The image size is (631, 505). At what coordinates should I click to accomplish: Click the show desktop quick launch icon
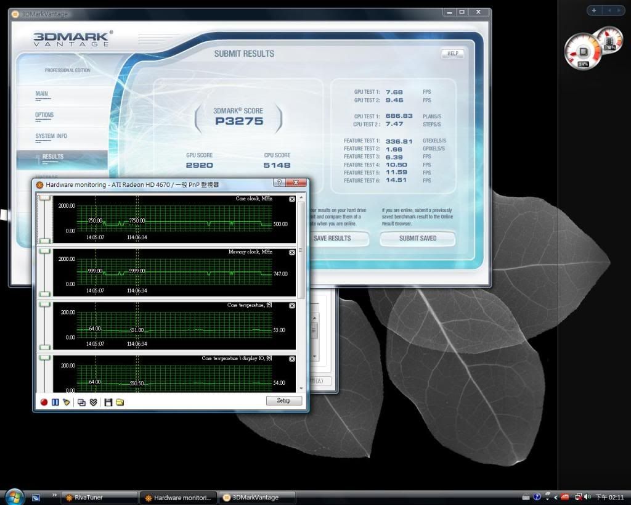(36, 498)
